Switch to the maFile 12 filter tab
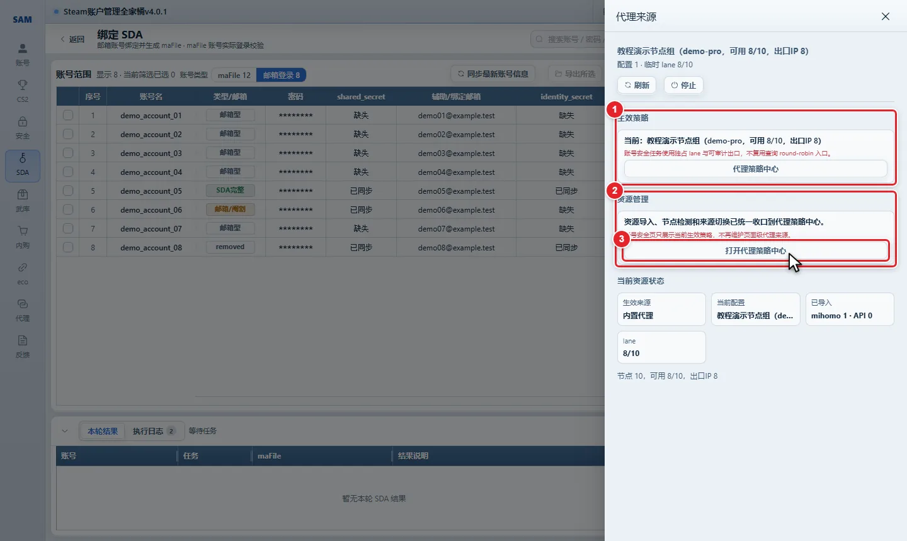This screenshot has height=541, width=907. click(x=234, y=75)
